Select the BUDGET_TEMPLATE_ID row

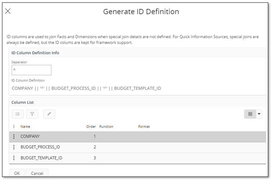click(x=138, y=158)
